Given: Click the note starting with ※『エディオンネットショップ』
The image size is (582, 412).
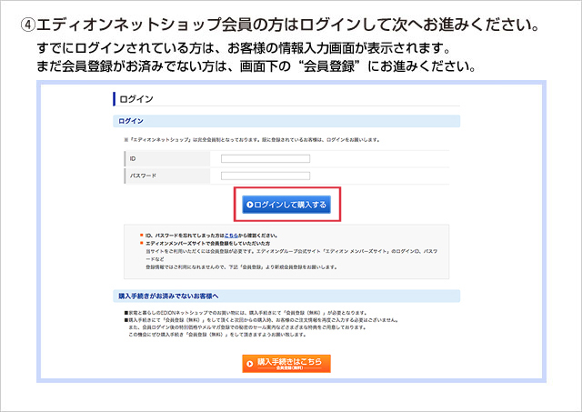Looking at the screenshot, I should pos(252,140).
